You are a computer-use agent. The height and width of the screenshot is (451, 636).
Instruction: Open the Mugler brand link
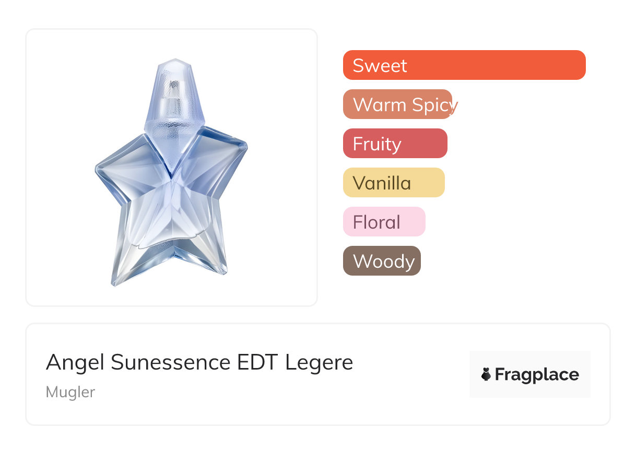pyautogui.click(x=70, y=392)
